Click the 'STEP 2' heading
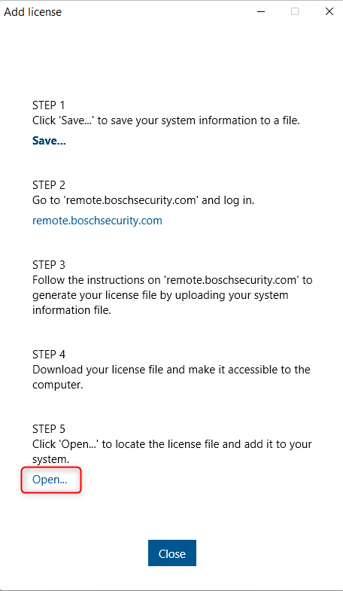 pos(49,185)
